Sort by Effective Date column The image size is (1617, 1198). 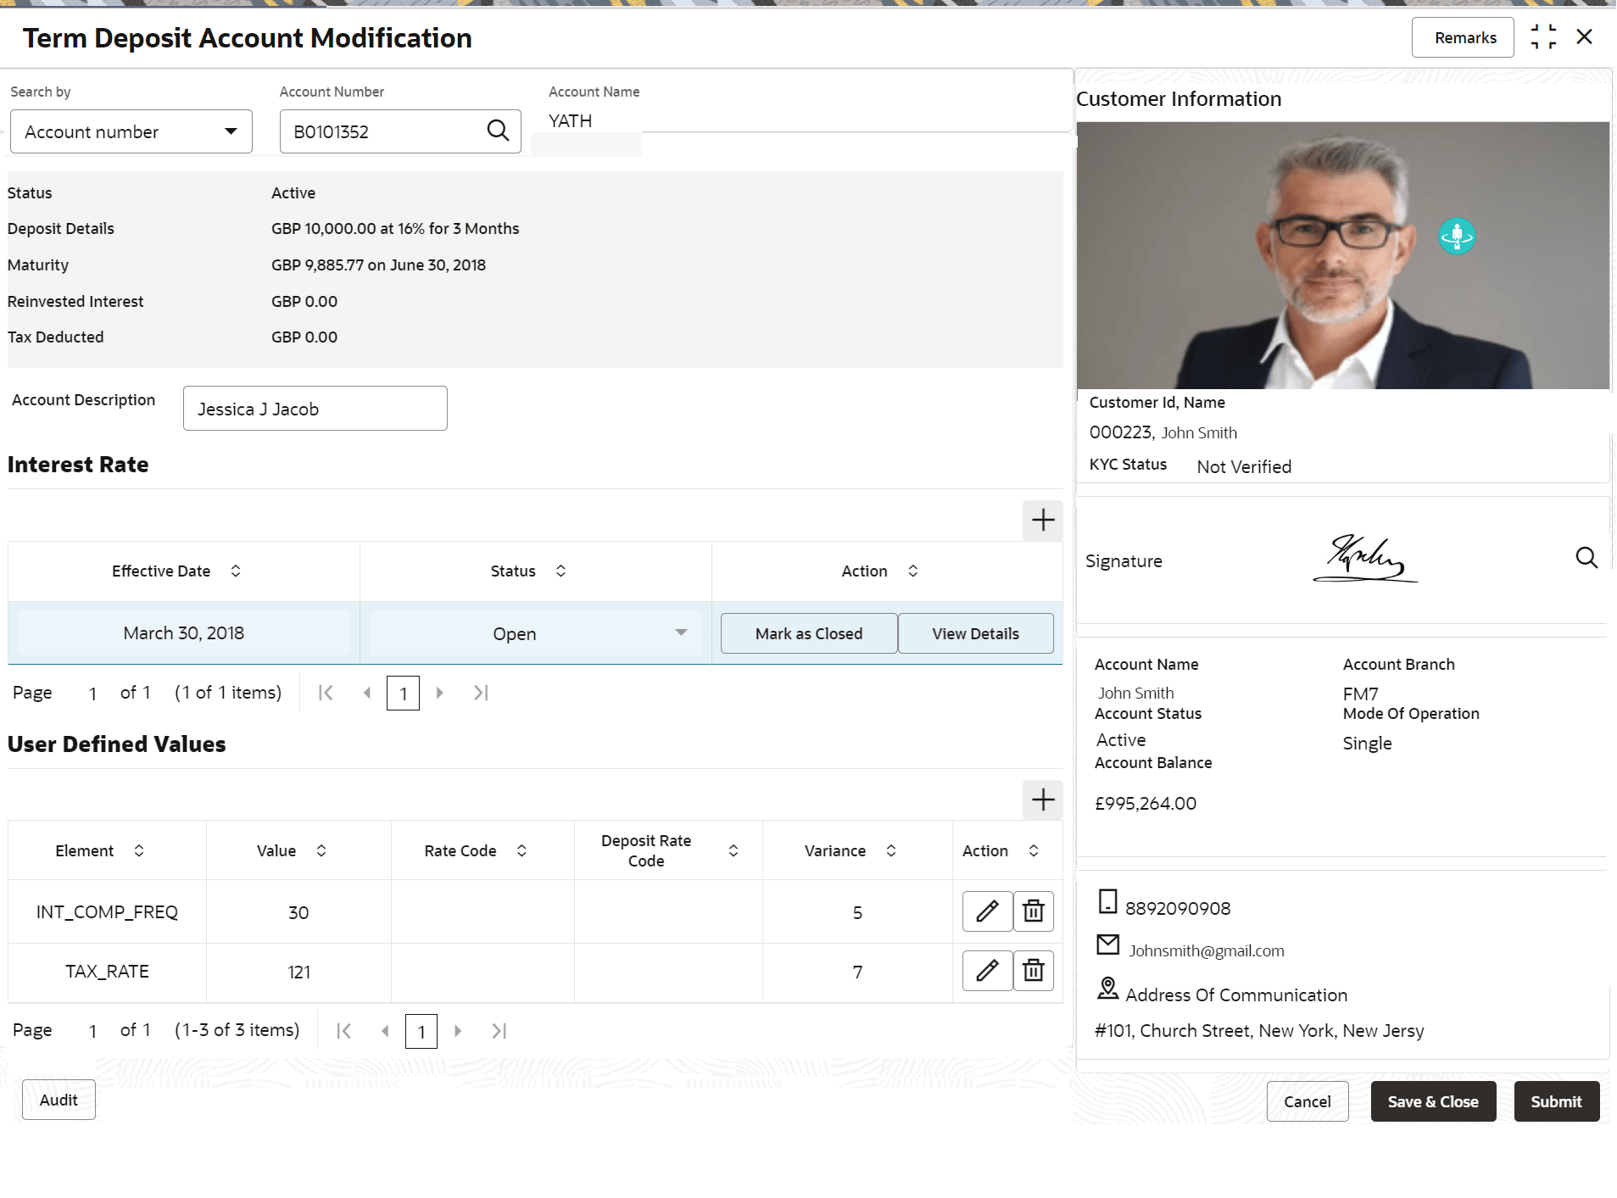pos(236,571)
